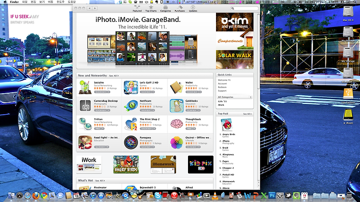This screenshot has width=360, height=202.
Task: Open the Purchases section
Action: tap(179, 8)
